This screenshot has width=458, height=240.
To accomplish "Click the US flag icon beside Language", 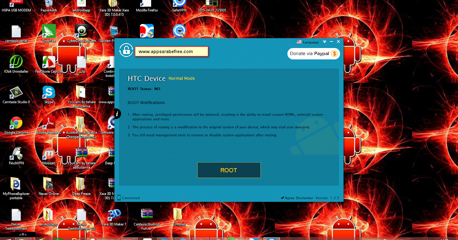I will tap(299, 42).
